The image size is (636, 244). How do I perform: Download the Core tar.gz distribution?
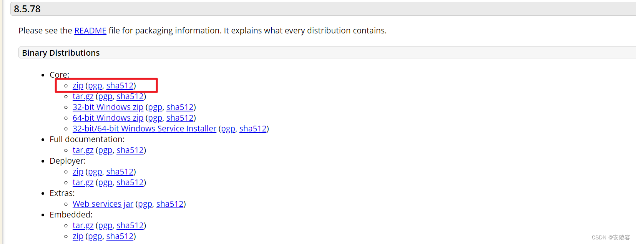click(x=83, y=96)
